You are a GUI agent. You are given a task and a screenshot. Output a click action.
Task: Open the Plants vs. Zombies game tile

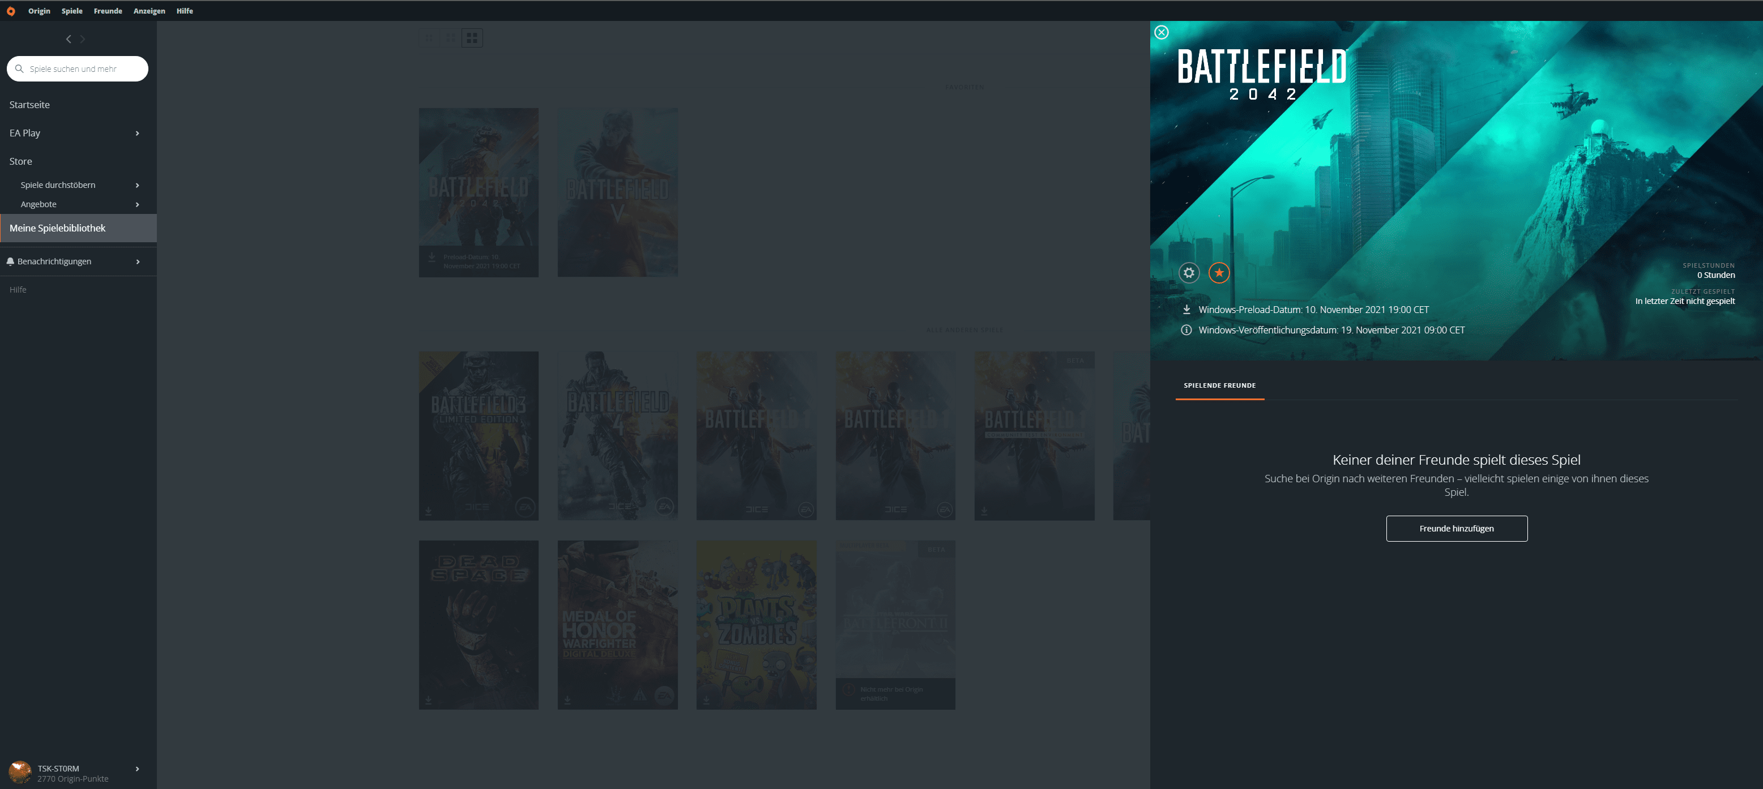pos(755,624)
